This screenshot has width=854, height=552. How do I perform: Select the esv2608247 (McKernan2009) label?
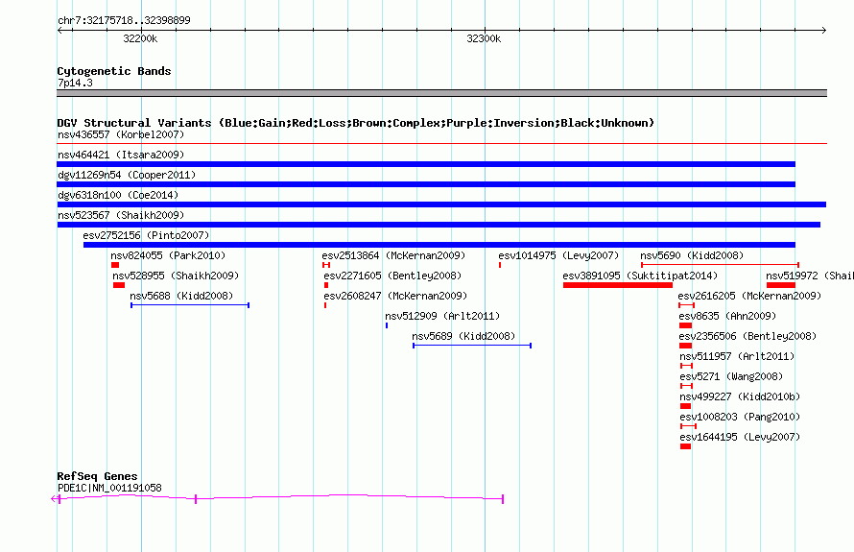point(395,296)
